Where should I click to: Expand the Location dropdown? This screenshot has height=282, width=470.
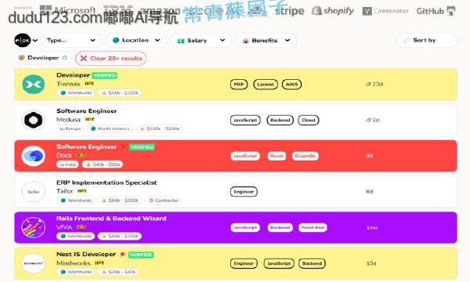[x=136, y=40]
